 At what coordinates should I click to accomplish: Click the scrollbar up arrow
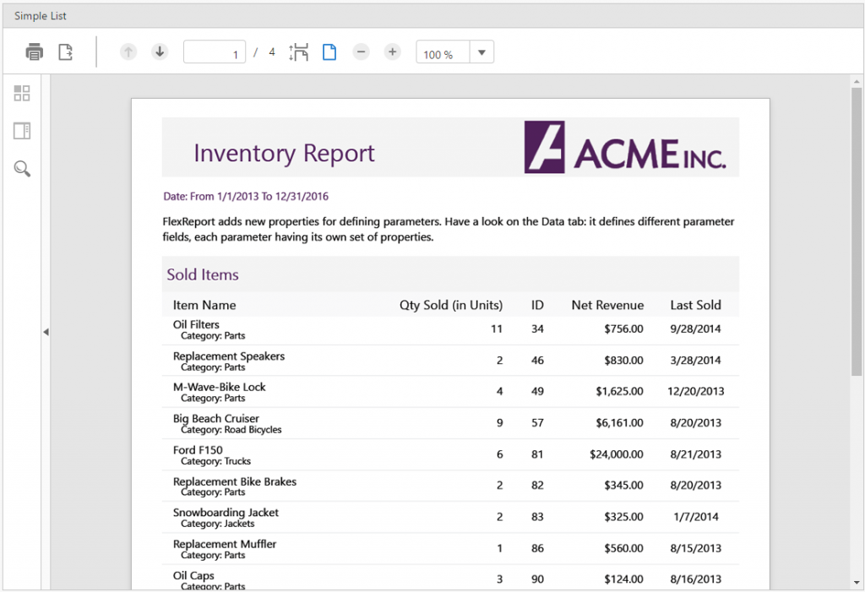click(857, 82)
